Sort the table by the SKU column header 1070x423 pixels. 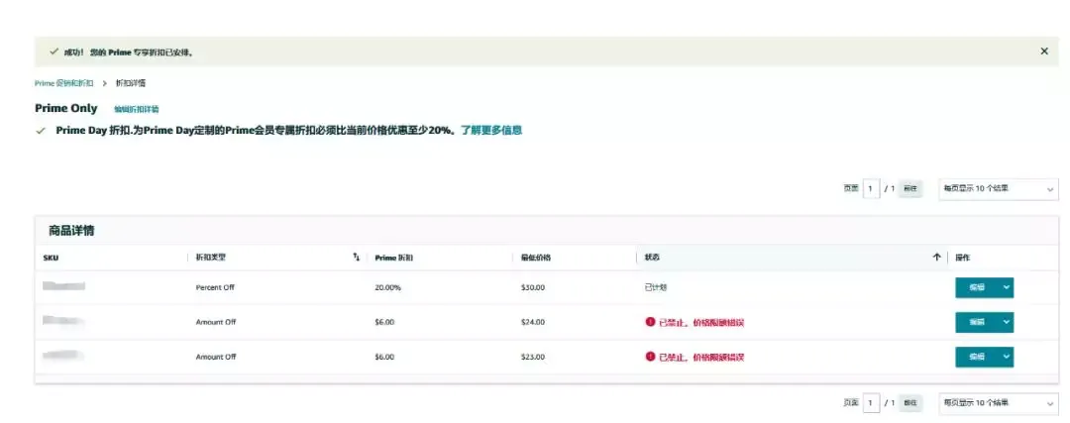51,258
